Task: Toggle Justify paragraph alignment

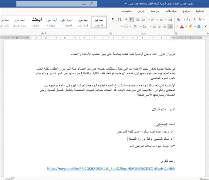Action: (154, 26)
